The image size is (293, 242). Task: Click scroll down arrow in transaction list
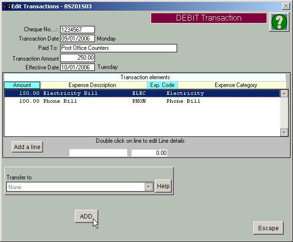(x=284, y=132)
